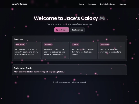This screenshot has height=104, width=139.
Task: Click the 2025 copyright footer text
Action: (x=69, y=82)
